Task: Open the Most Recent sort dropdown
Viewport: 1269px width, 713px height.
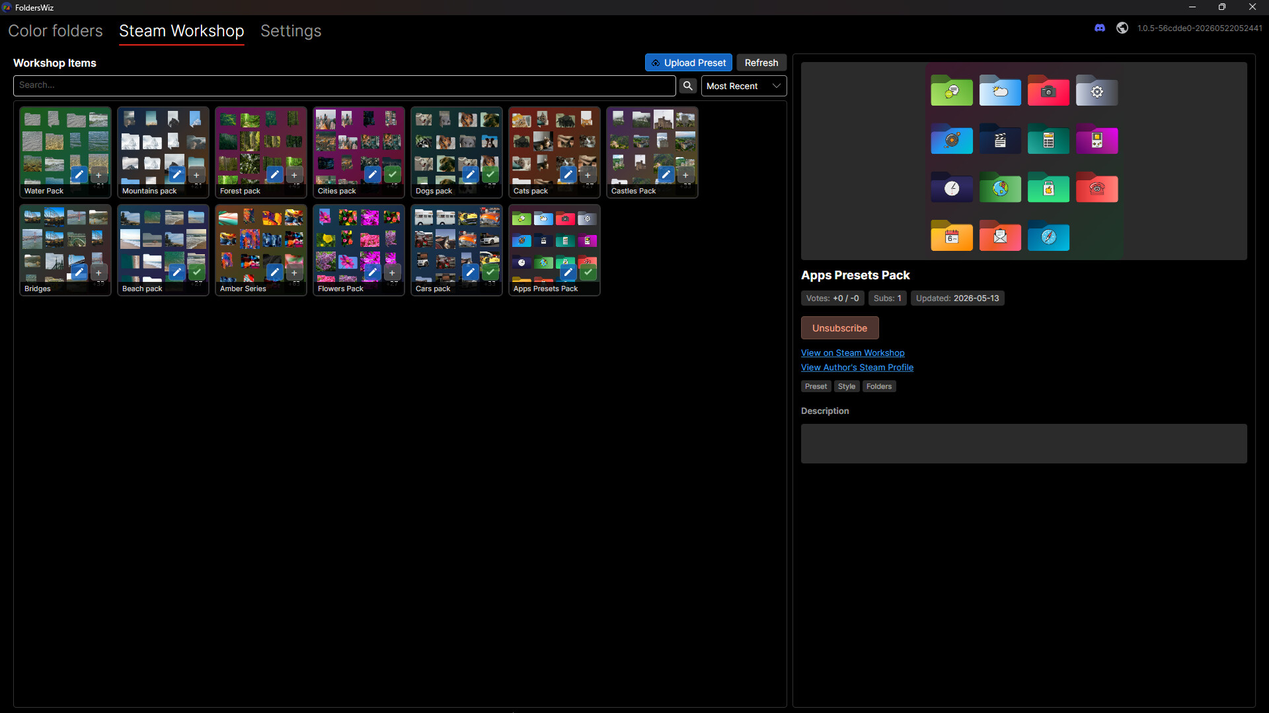Action: coord(744,86)
